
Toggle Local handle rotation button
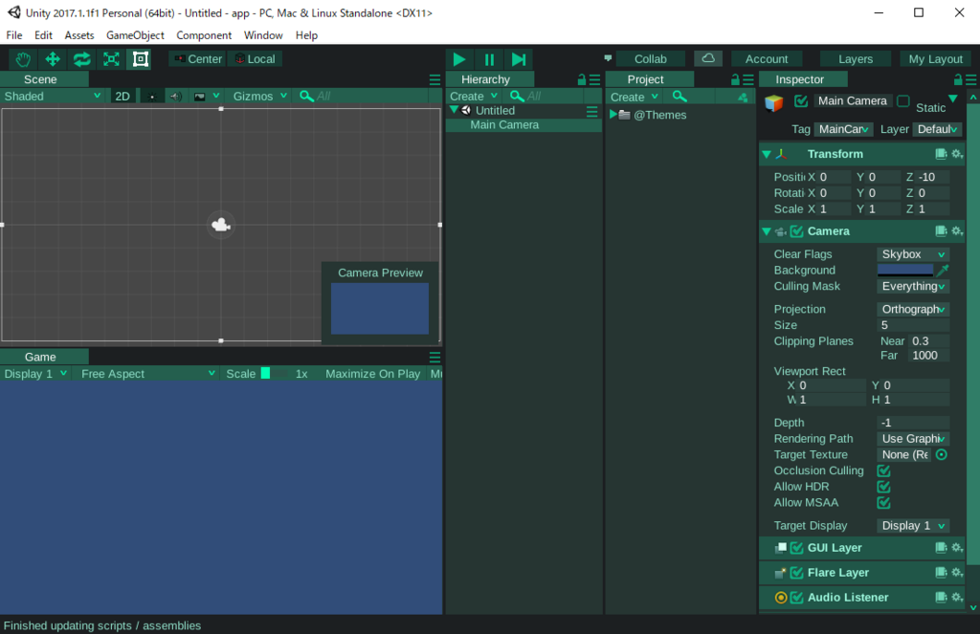[255, 58]
